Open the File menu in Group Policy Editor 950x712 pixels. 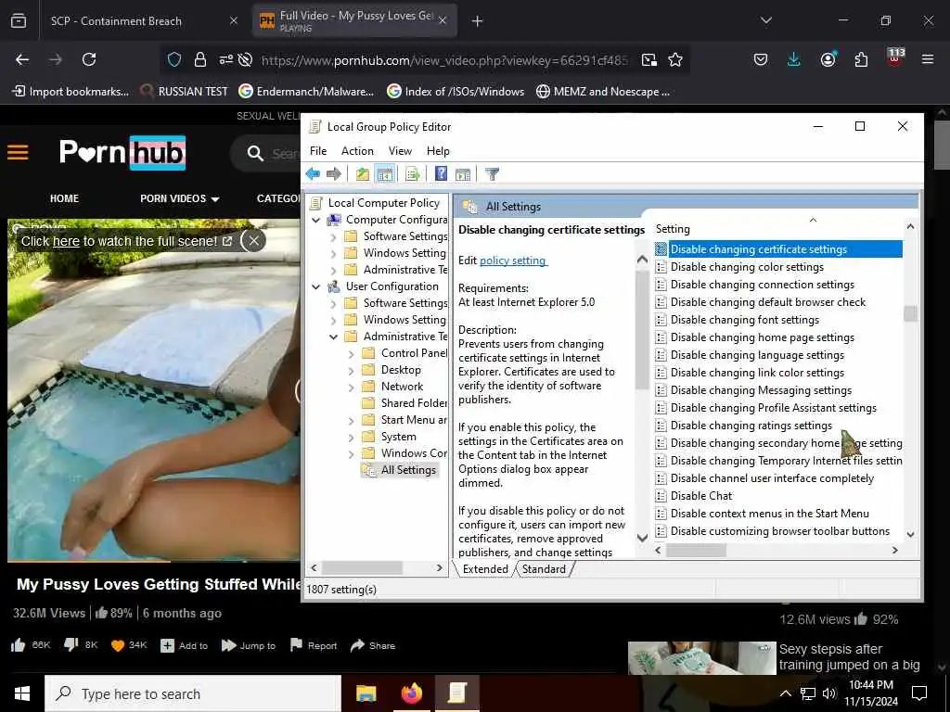(318, 151)
